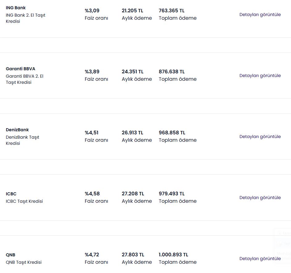Viewport: 291px width, 273px height.
Task: Click the QNB bank name
Action: [10, 255]
